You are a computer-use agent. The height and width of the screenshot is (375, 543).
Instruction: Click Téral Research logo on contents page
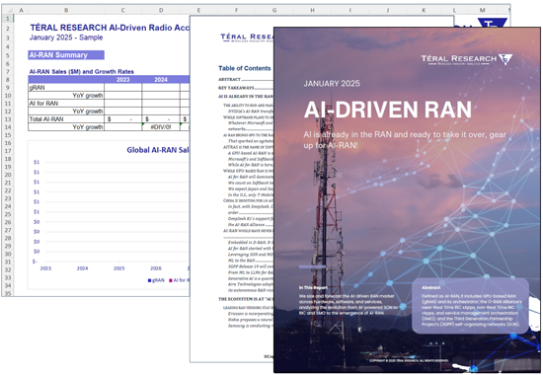(x=247, y=37)
